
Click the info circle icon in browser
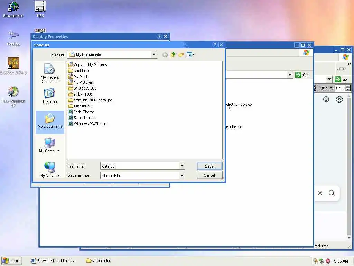[326, 99]
